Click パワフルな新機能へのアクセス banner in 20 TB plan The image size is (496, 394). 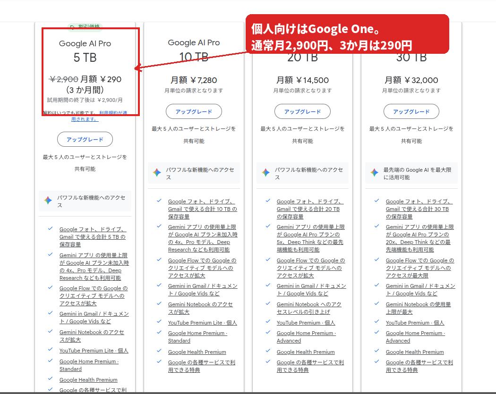tap(302, 173)
